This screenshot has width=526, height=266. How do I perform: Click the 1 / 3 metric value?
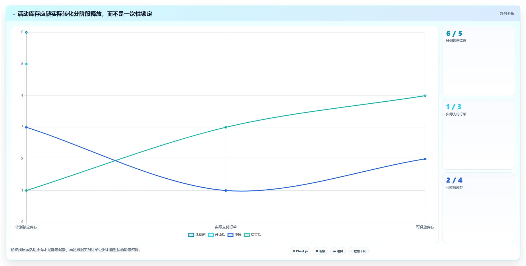454,107
